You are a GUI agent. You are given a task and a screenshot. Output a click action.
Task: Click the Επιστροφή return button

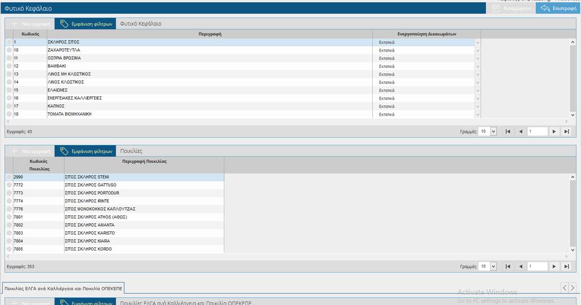tap(558, 8)
